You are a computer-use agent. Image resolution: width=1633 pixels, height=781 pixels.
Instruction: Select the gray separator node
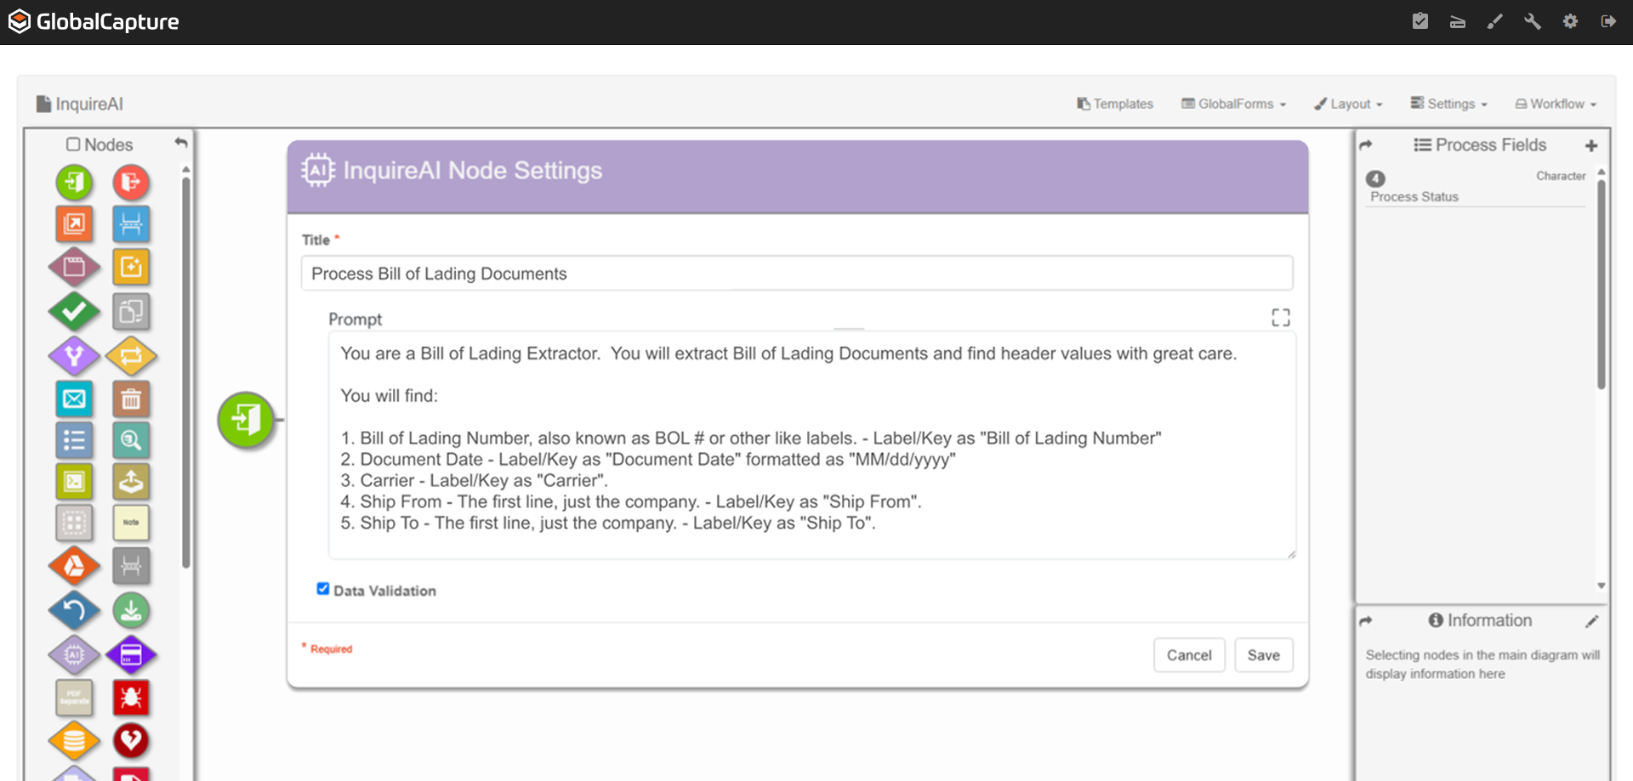tap(131, 566)
